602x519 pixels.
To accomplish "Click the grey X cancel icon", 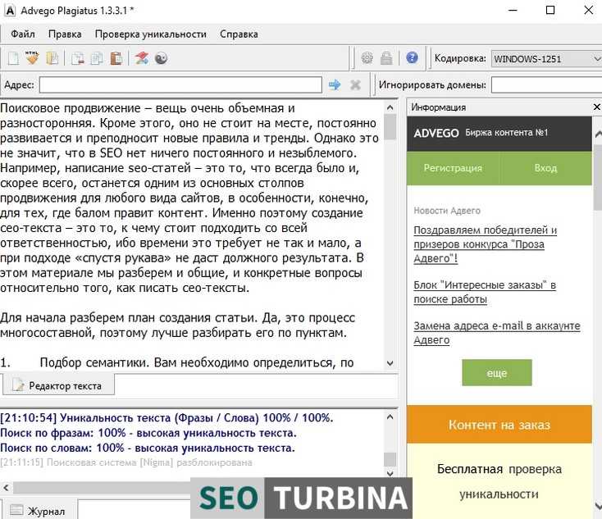I will pyautogui.click(x=355, y=84).
